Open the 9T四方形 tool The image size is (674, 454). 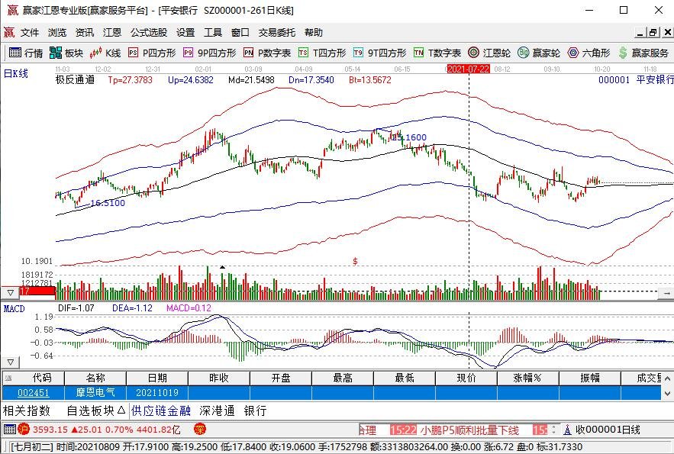(379, 53)
